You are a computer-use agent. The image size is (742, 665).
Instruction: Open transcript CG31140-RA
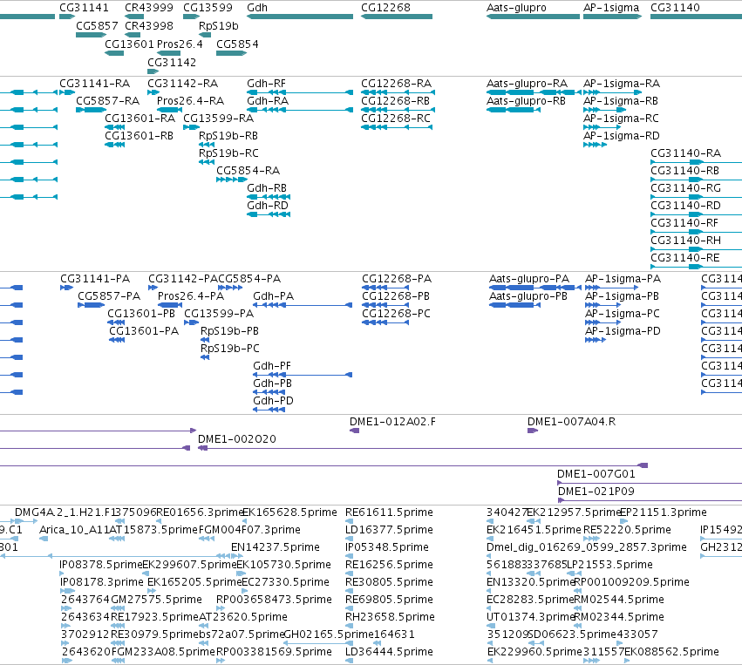pos(685,153)
